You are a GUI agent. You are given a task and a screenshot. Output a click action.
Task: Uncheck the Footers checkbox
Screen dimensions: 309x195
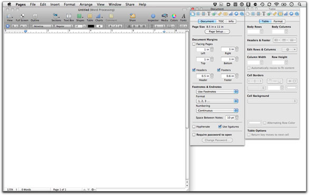(219, 70)
